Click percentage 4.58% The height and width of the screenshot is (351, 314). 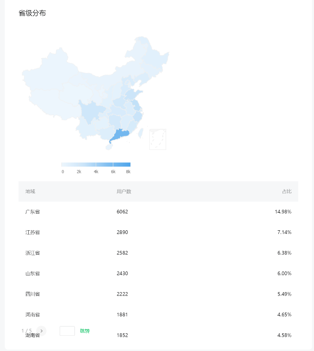click(284, 335)
